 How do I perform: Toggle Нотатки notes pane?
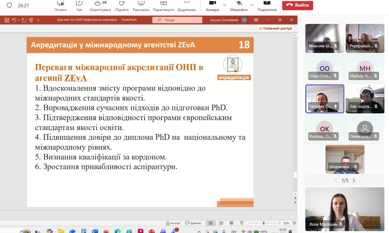pos(173,223)
